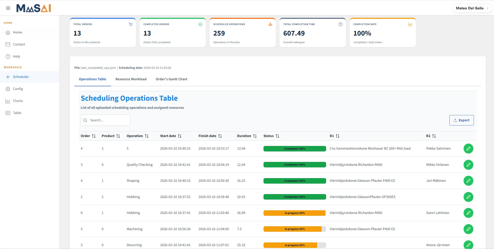The image size is (494, 249).
Task: Sort table by Order column arrows
Action: 94,136
